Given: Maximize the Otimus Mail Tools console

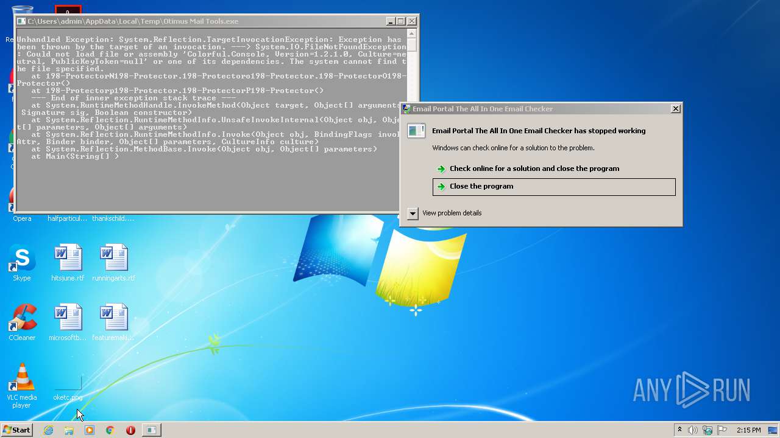Looking at the screenshot, I should pos(401,21).
